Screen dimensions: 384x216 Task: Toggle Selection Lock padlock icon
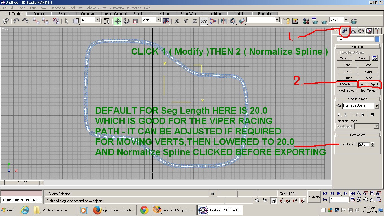[x=212, y=193]
